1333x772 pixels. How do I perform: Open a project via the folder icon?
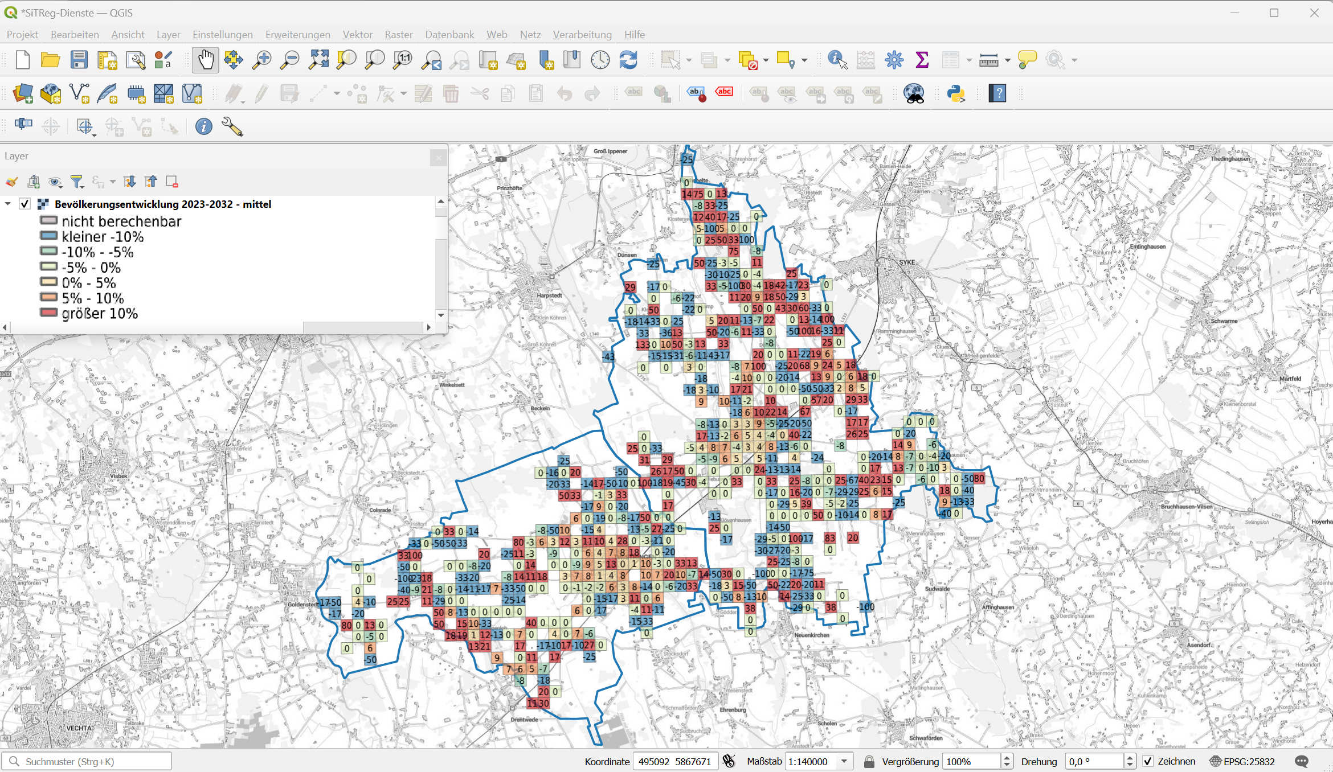pos(51,60)
